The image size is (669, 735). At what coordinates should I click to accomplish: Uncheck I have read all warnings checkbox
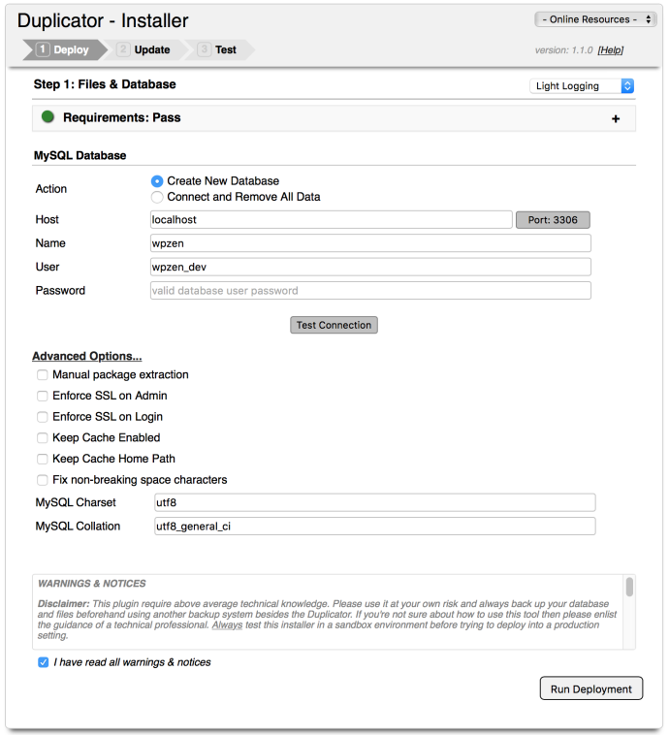click(43, 662)
